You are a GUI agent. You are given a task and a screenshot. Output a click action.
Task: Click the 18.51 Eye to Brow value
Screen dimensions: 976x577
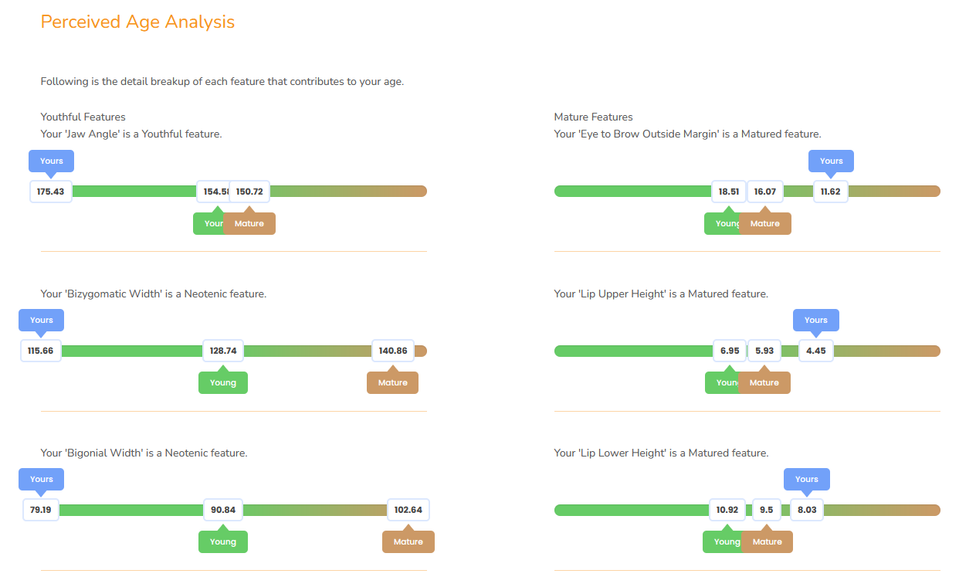[729, 192]
